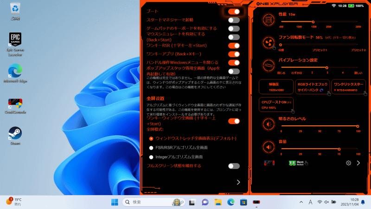371x209 pixels.
Task: Open weather widget showing 19°C
Action: pyautogui.click(x=14, y=202)
